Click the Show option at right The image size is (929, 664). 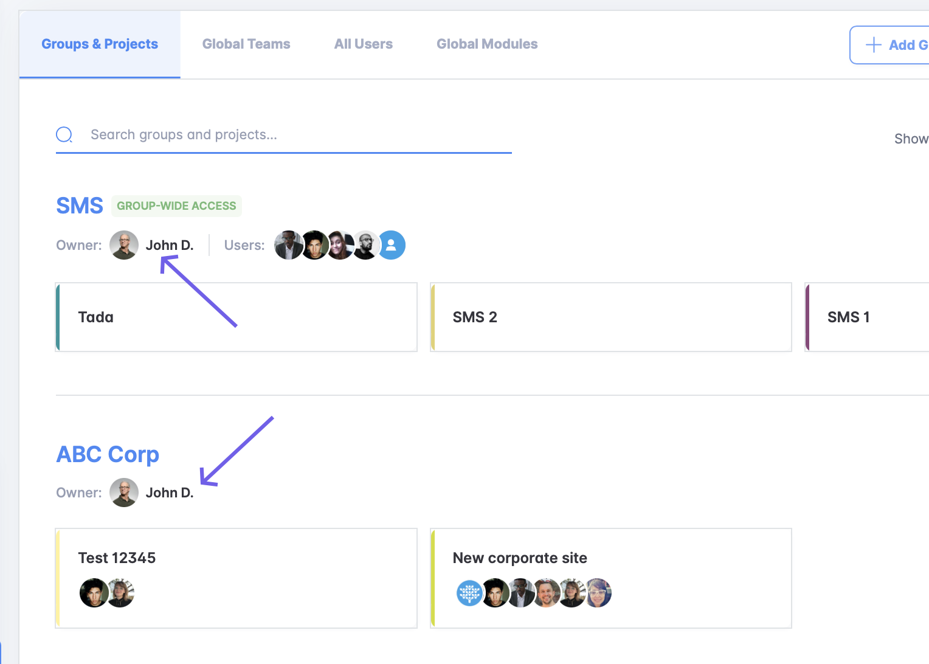tap(911, 139)
